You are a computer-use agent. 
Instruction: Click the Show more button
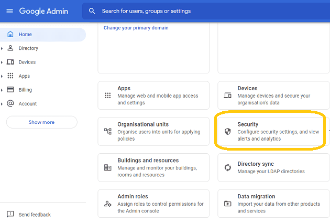42,122
